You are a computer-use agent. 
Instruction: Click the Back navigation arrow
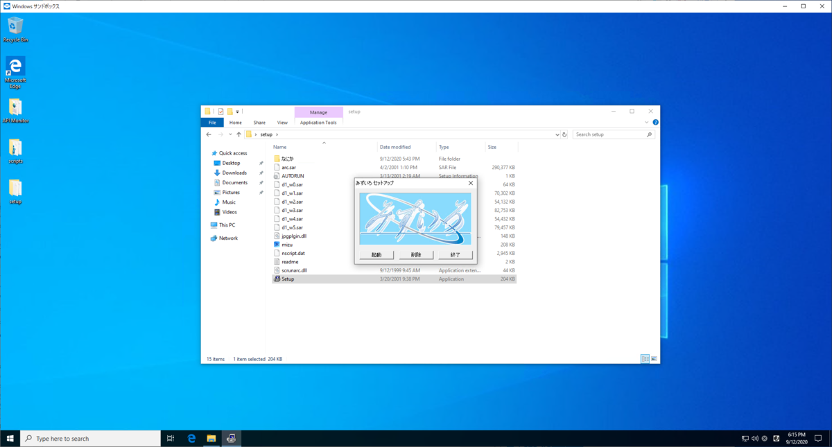coord(209,134)
